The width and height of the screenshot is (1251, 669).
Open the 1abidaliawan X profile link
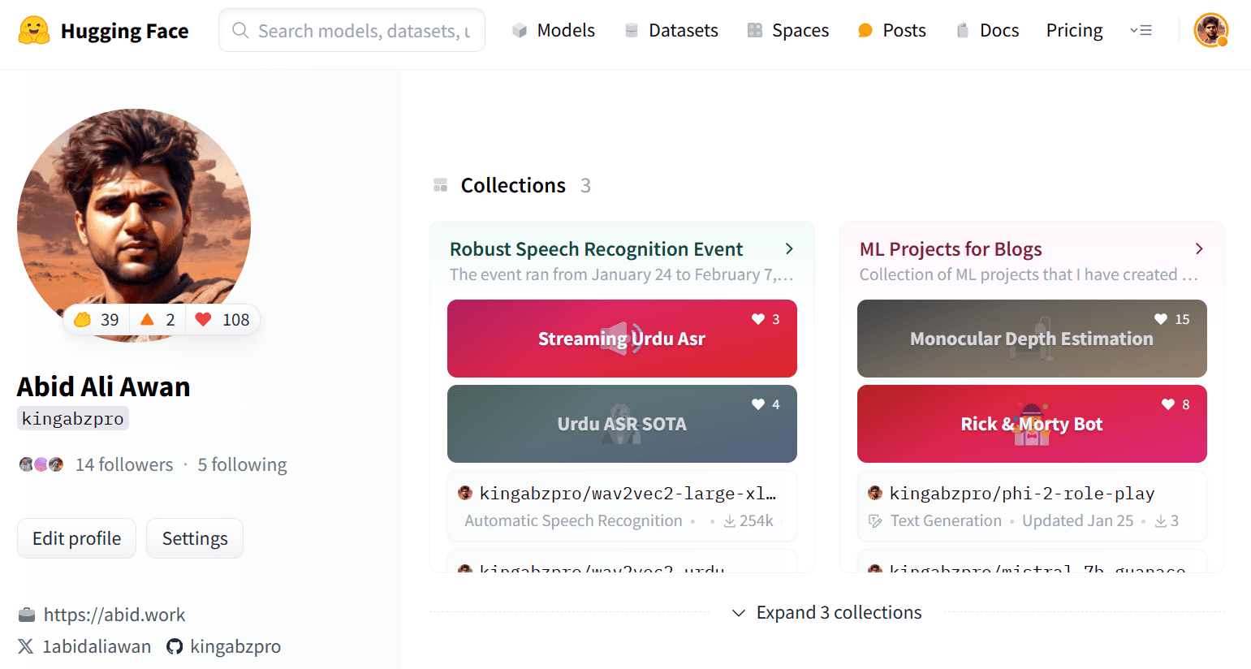pos(97,646)
